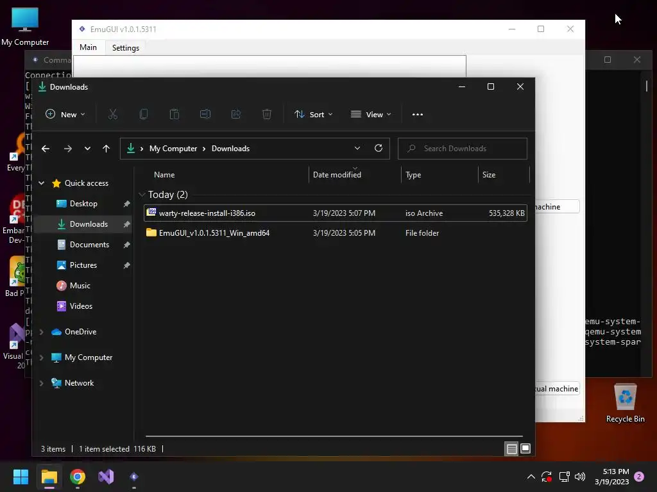Open the See more ellipsis menu
Image resolution: width=657 pixels, height=492 pixels.
pyautogui.click(x=417, y=114)
